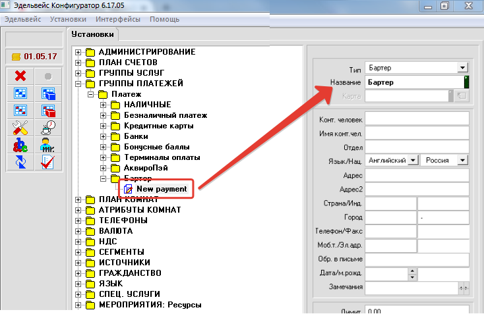Click the grid with blue cube icon

47,93
